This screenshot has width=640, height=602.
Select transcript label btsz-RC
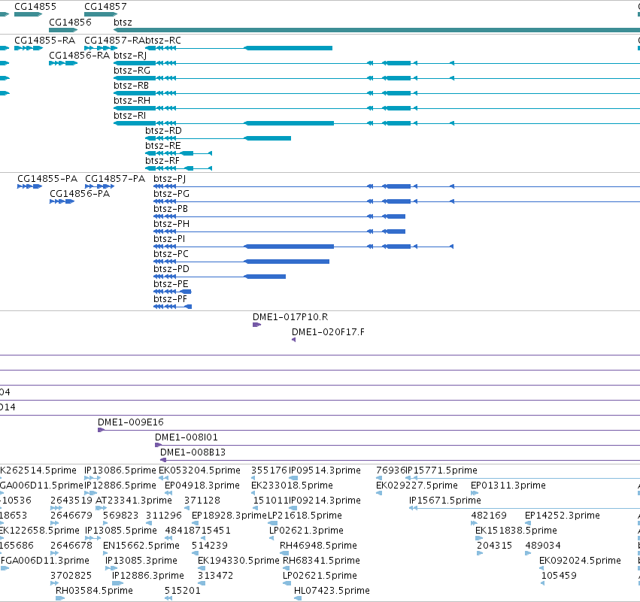click(x=163, y=41)
